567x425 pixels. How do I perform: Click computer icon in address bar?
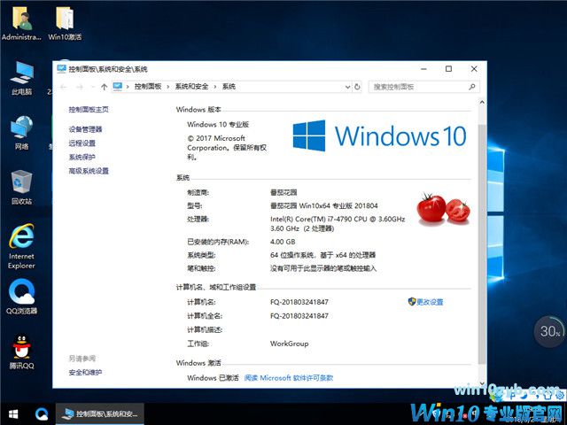click(x=118, y=87)
